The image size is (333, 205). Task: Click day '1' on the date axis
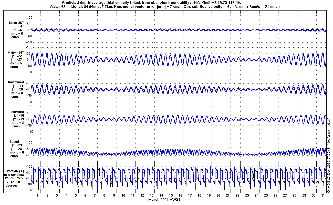(38, 195)
